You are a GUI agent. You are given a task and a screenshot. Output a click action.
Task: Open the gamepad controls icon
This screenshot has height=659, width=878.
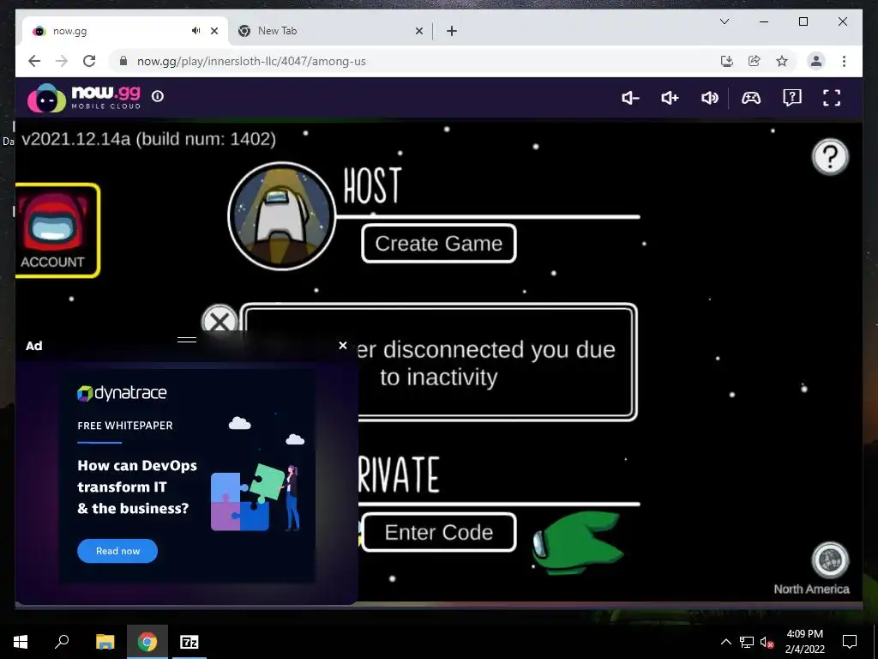point(751,98)
